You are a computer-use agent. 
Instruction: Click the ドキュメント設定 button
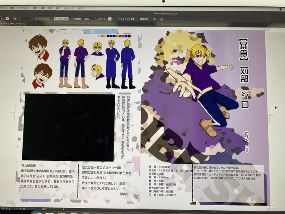pyautogui.click(x=127, y=19)
